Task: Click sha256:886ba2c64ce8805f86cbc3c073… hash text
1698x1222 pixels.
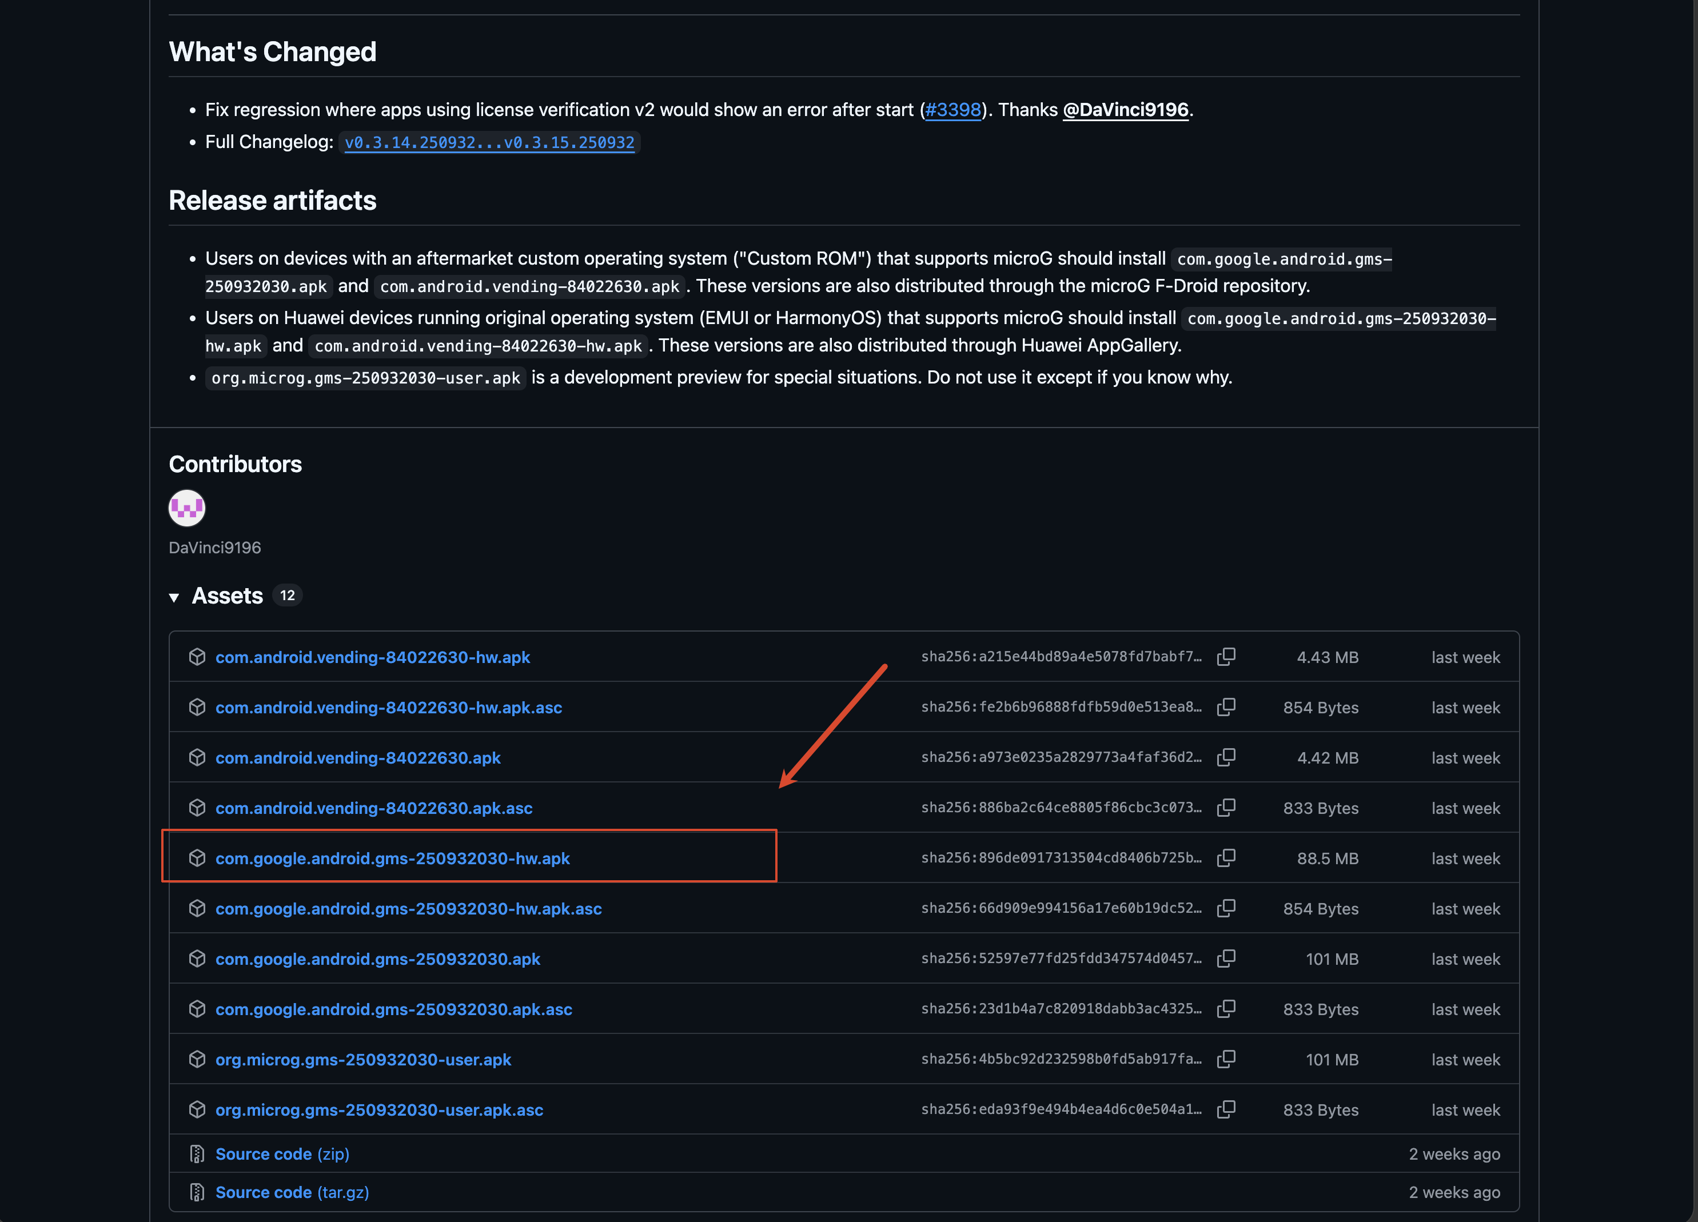Action: 1061,808
